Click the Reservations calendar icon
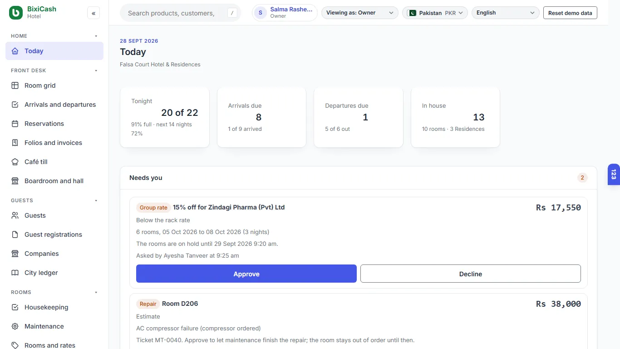620x349 pixels. 15,124
